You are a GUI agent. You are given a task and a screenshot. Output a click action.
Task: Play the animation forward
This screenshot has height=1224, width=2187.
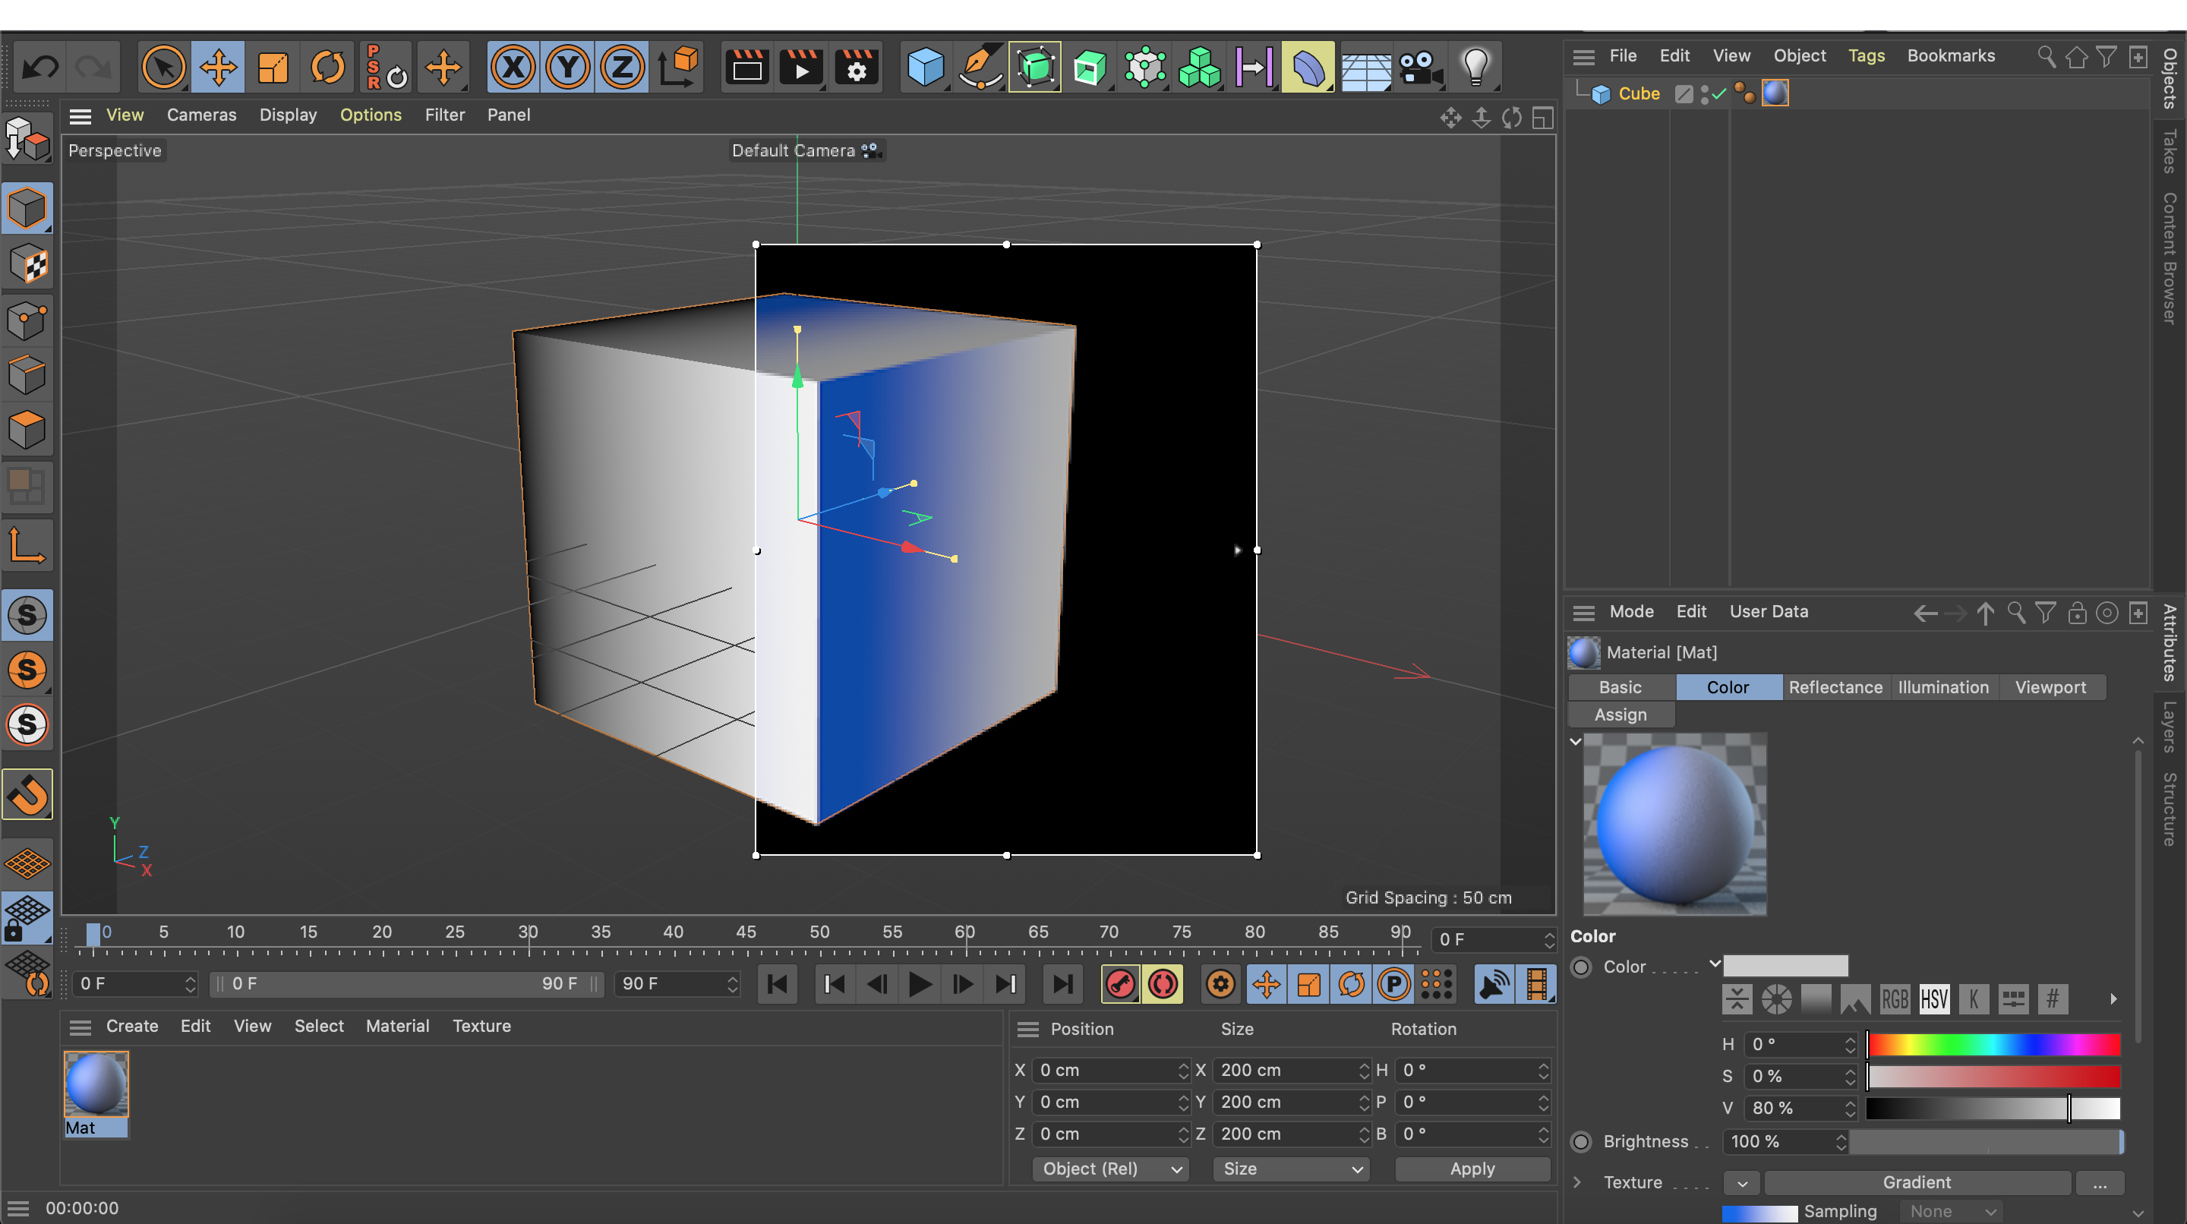(x=920, y=985)
